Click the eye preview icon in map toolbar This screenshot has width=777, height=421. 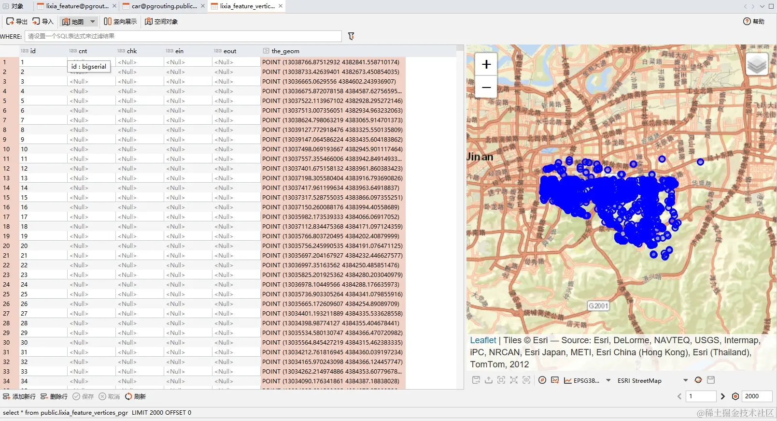click(x=526, y=380)
